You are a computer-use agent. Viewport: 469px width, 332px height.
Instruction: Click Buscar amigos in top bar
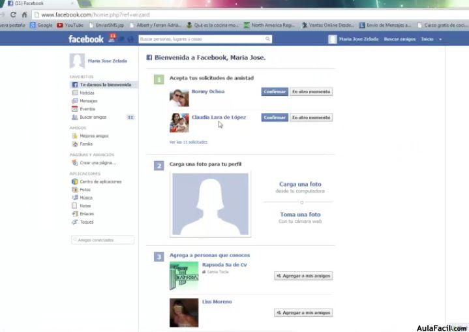pos(400,39)
